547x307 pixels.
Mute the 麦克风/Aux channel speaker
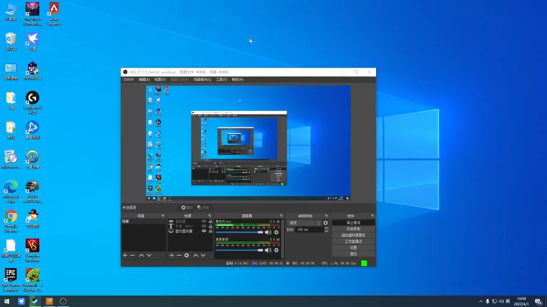268,232
